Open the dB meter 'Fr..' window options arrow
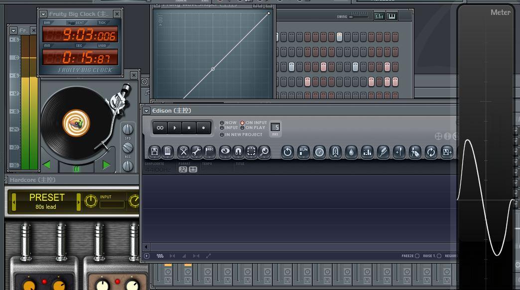Image resolution: width=520 pixels, height=290 pixels. pyautogui.click(x=13, y=30)
